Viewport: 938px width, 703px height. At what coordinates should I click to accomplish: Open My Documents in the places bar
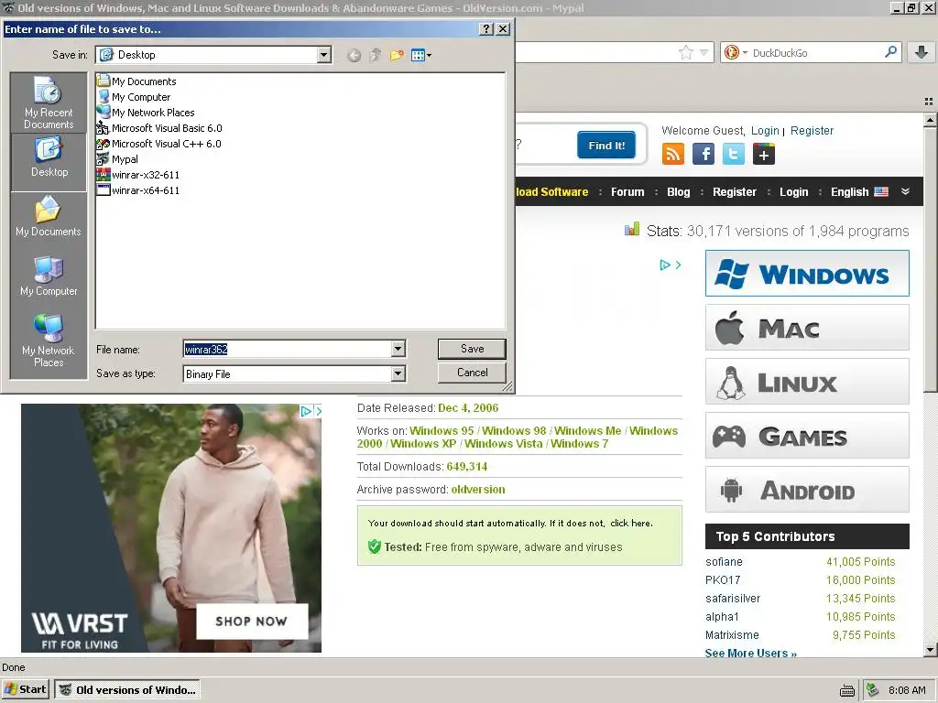[49, 216]
